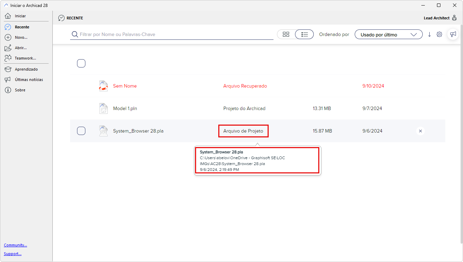
Task: Open the Community... link
Action: coord(16,245)
